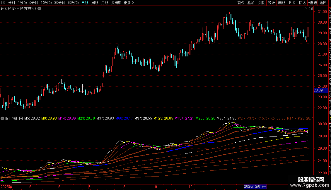331x190 pixels.
Task: Open the 多周期 multi-period view
Action: (x=116, y=3)
